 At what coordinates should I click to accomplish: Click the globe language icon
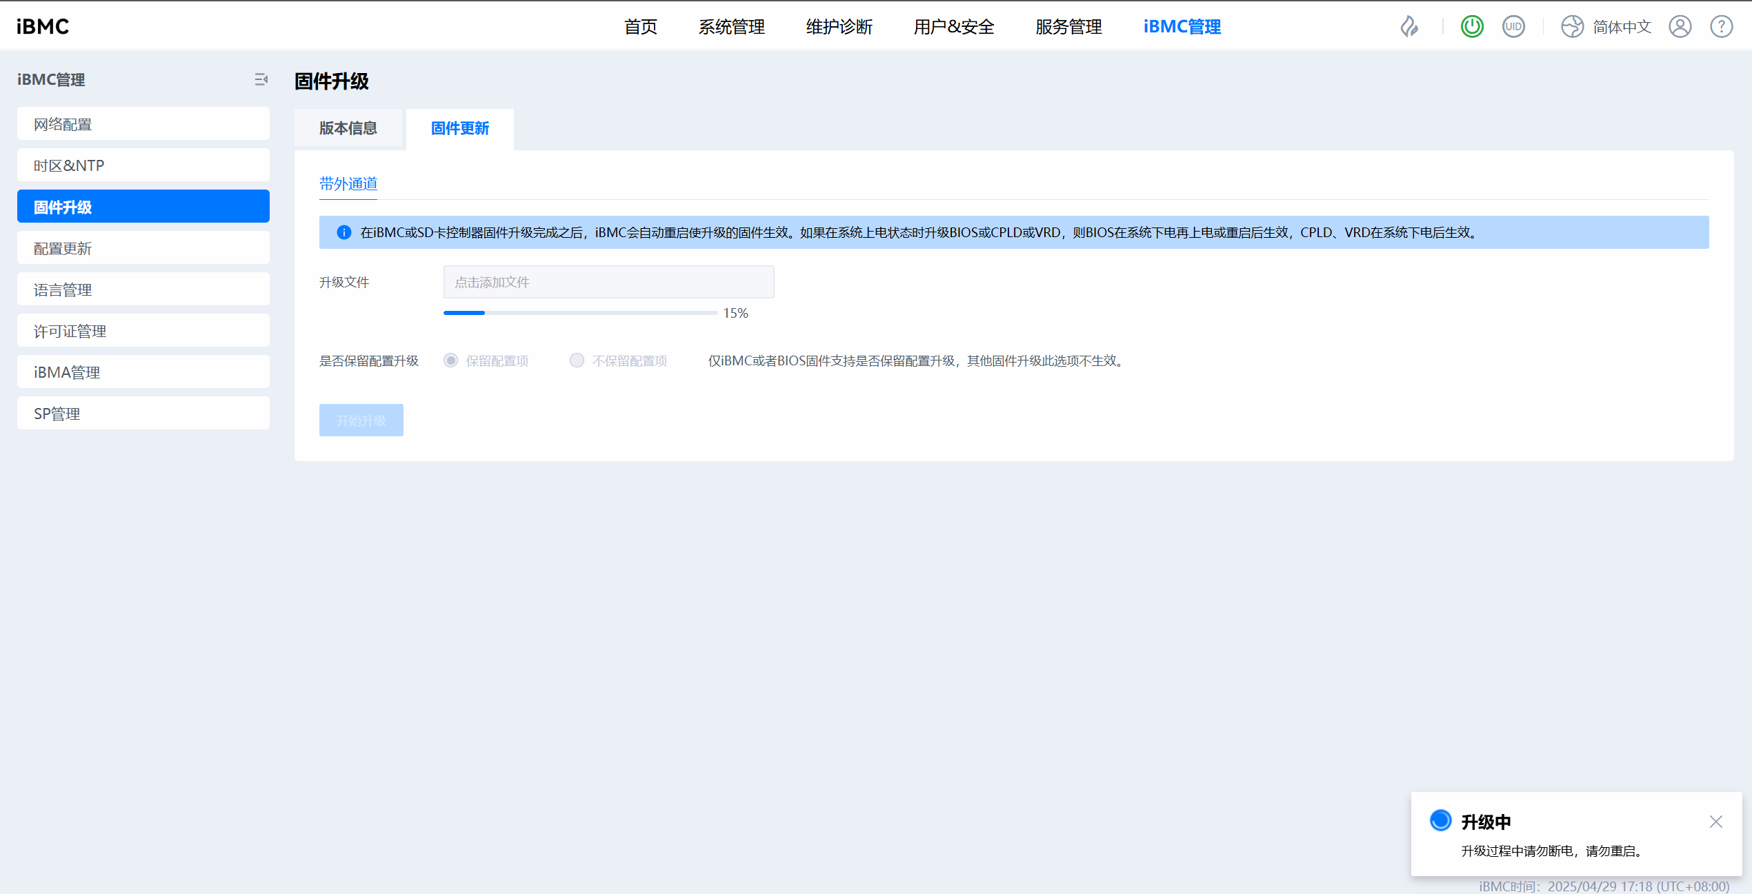pos(1573,27)
